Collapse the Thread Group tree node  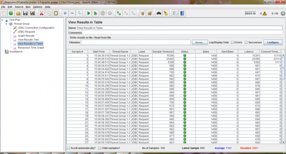[x=7, y=24]
